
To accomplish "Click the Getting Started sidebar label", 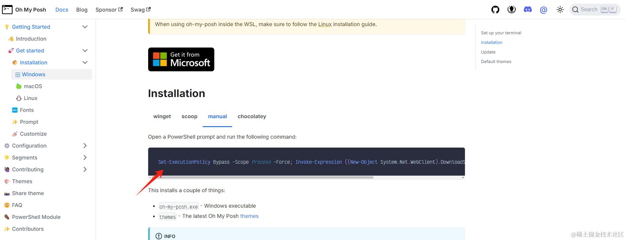I will [31, 27].
